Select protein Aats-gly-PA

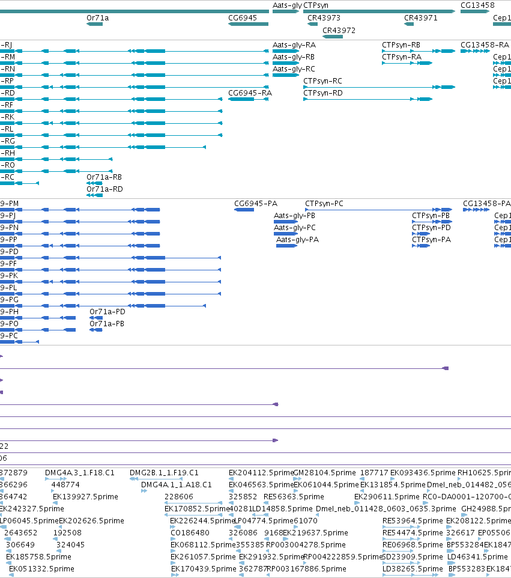[x=297, y=240]
